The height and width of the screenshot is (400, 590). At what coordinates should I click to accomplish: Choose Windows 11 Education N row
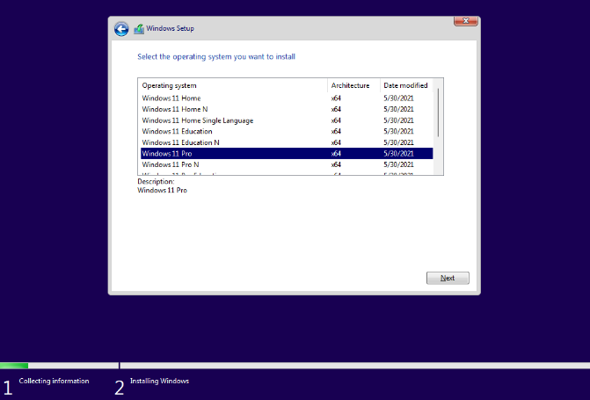(180, 142)
